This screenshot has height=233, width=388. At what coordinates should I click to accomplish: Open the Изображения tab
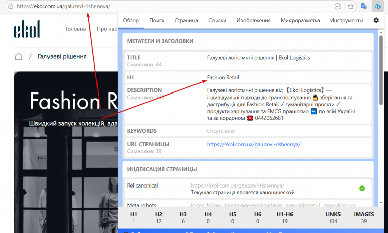tap(254, 20)
